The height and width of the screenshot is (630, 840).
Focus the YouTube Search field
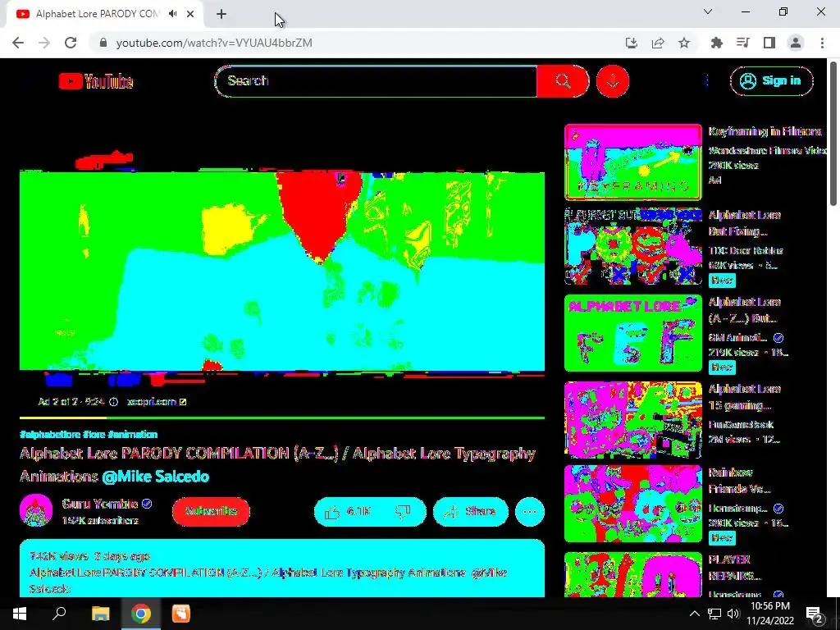pos(376,81)
